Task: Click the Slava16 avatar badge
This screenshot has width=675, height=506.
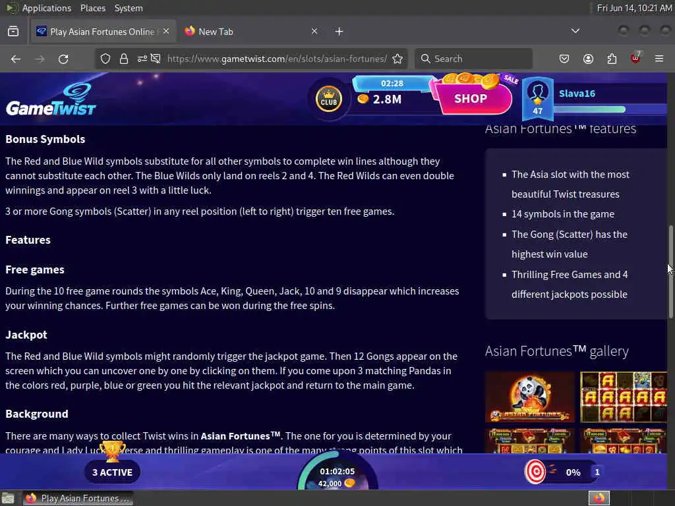Action: [537, 99]
